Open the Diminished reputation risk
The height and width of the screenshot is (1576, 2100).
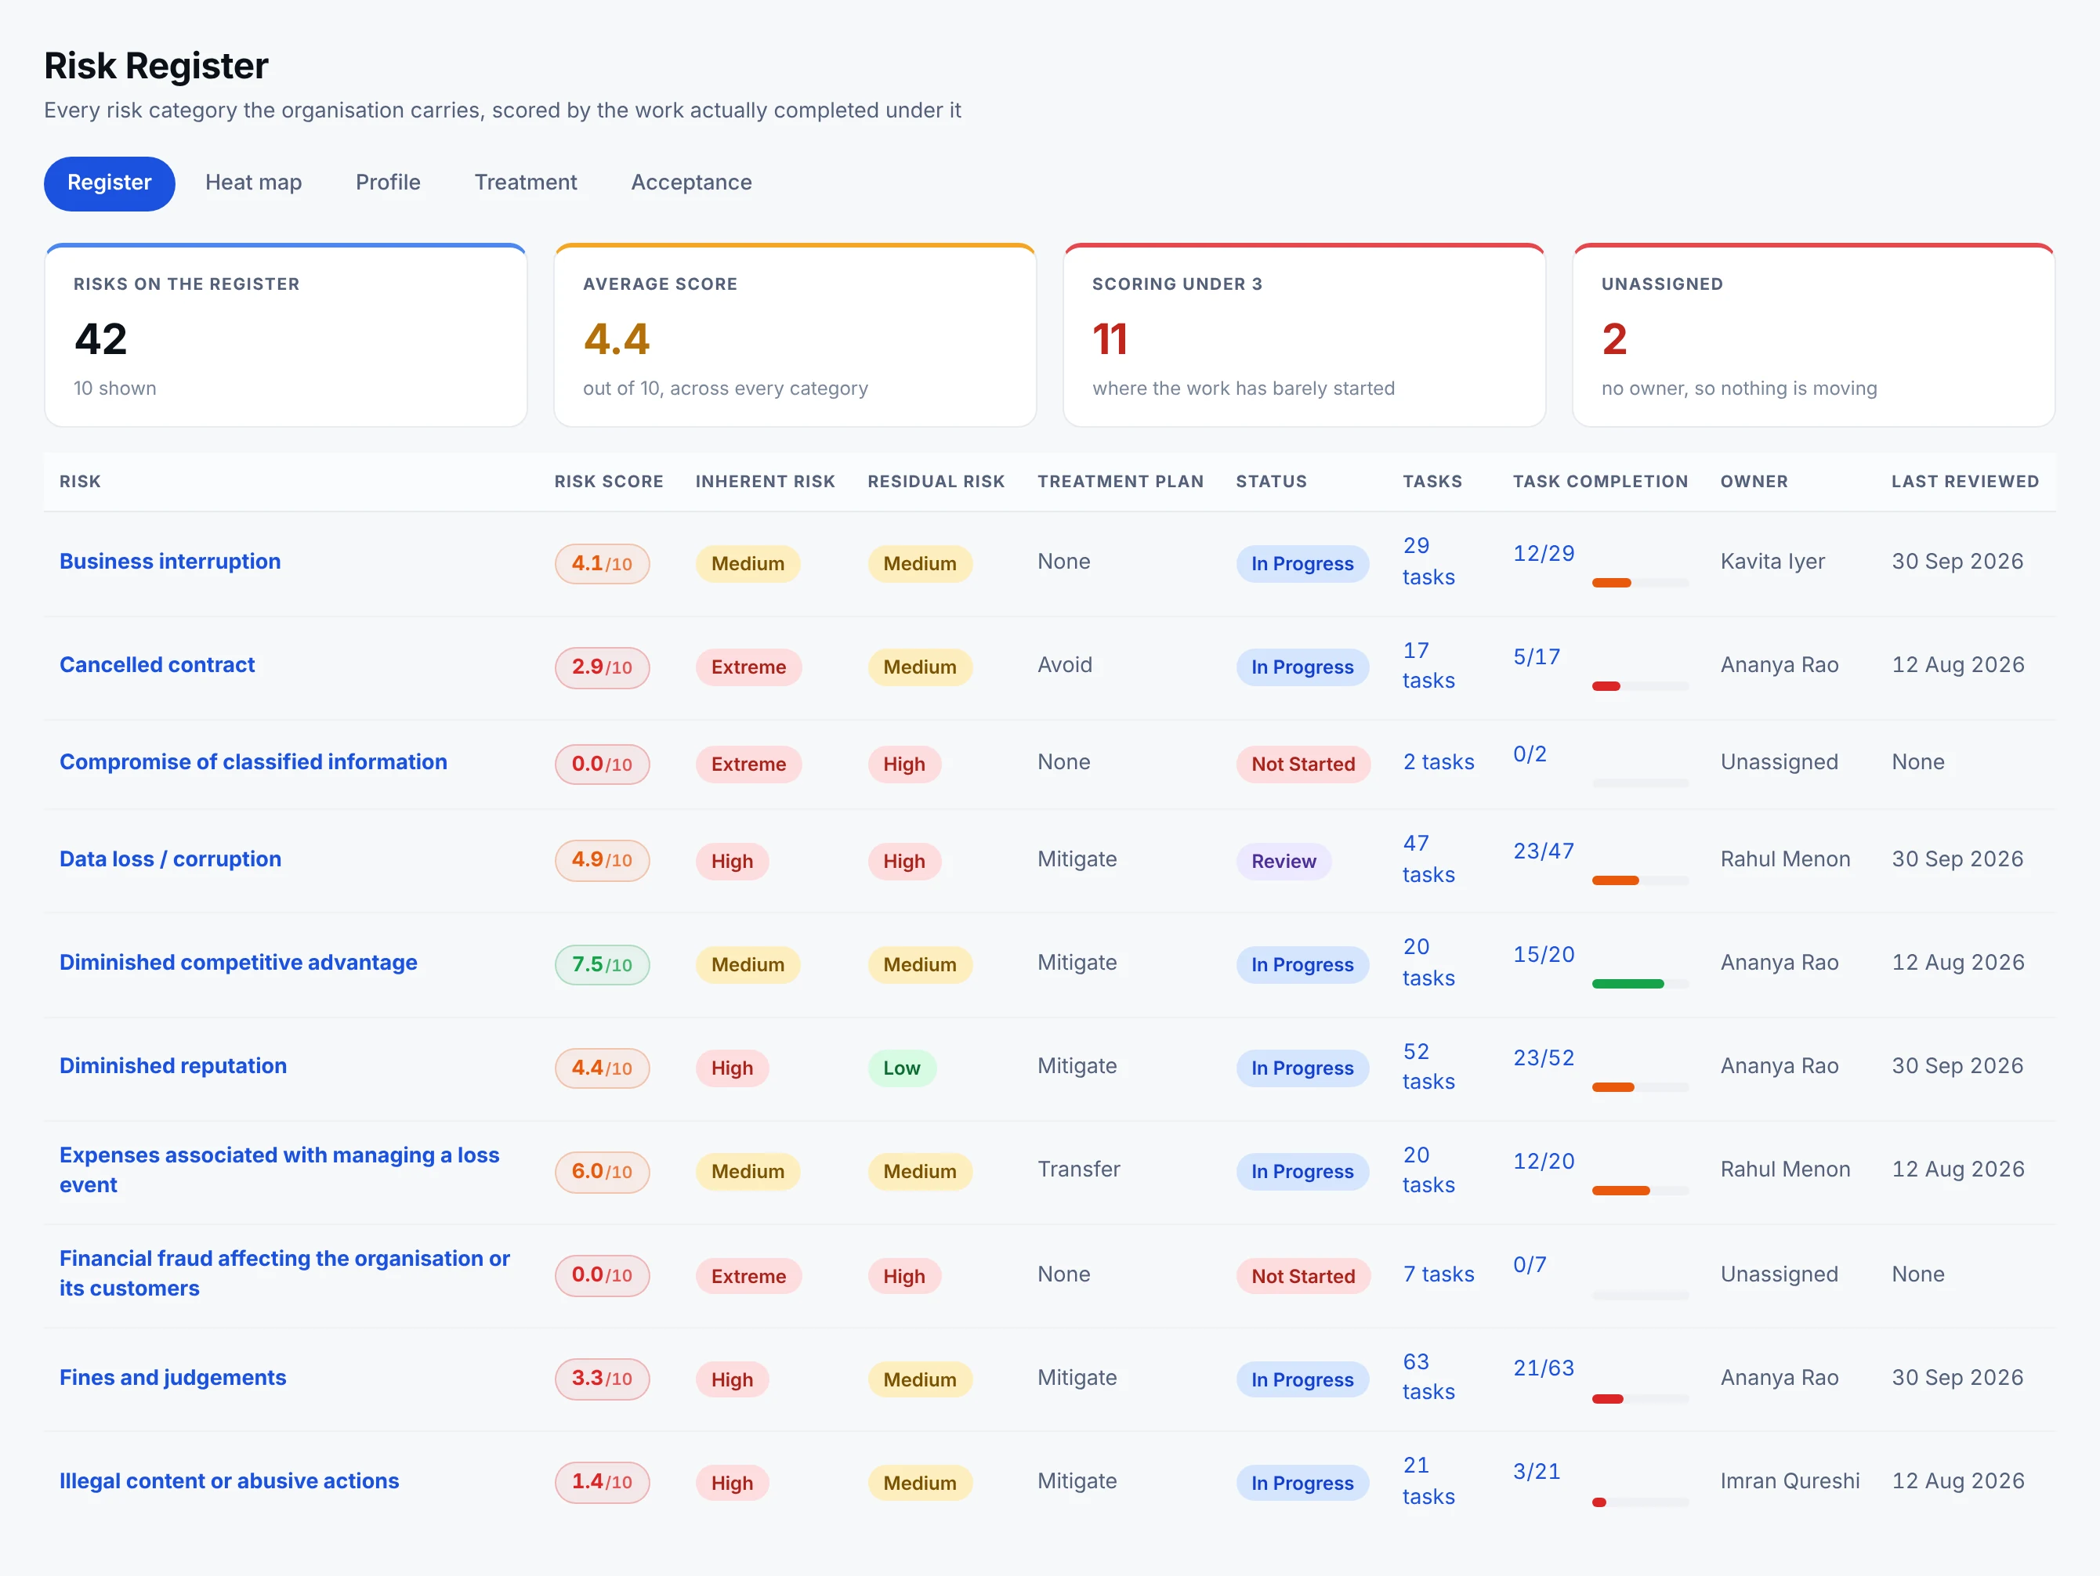173,1065
